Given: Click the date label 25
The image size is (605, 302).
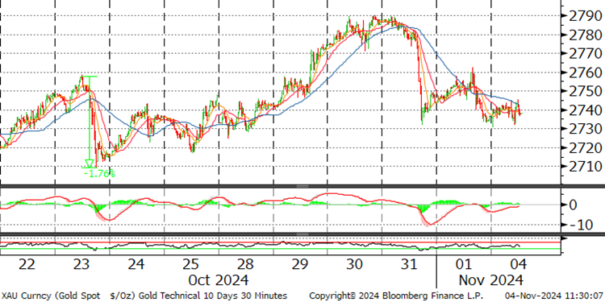Looking at the screenshot, I should 190,265.
